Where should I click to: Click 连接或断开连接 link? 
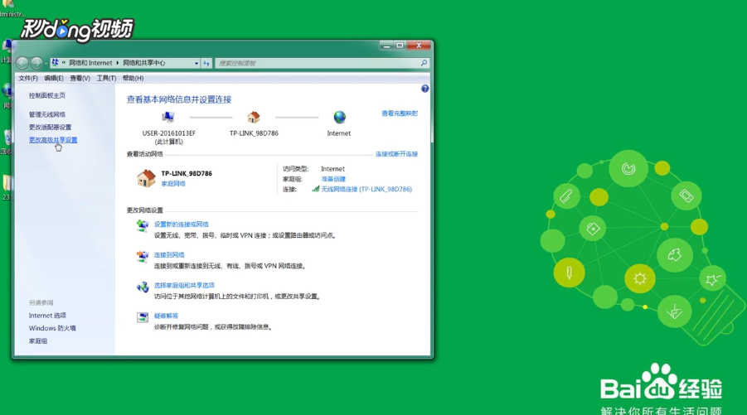click(x=396, y=154)
